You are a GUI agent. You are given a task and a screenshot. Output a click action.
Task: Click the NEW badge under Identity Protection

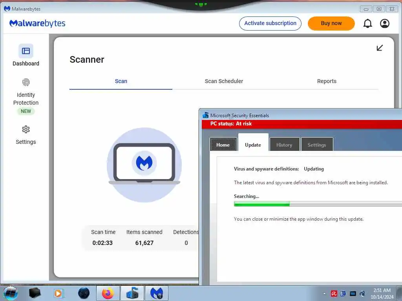click(26, 111)
